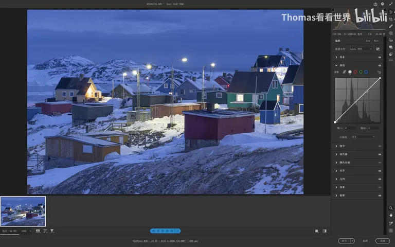This screenshot has width=395, height=247.
Task: Expand the 校准 panel
Action: tap(336, 196)
